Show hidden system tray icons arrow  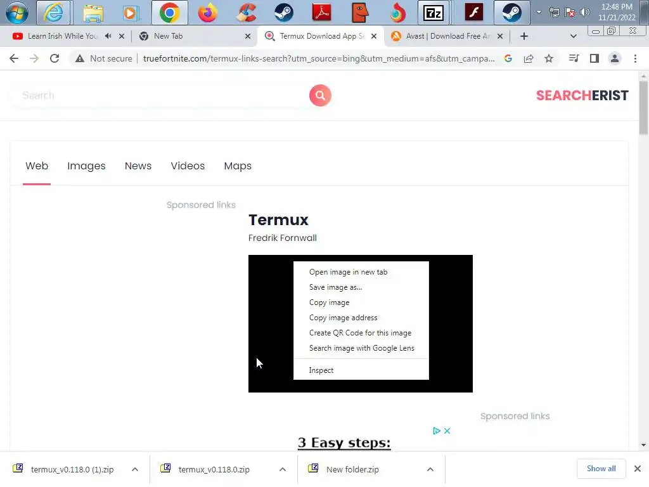point(539,12)
